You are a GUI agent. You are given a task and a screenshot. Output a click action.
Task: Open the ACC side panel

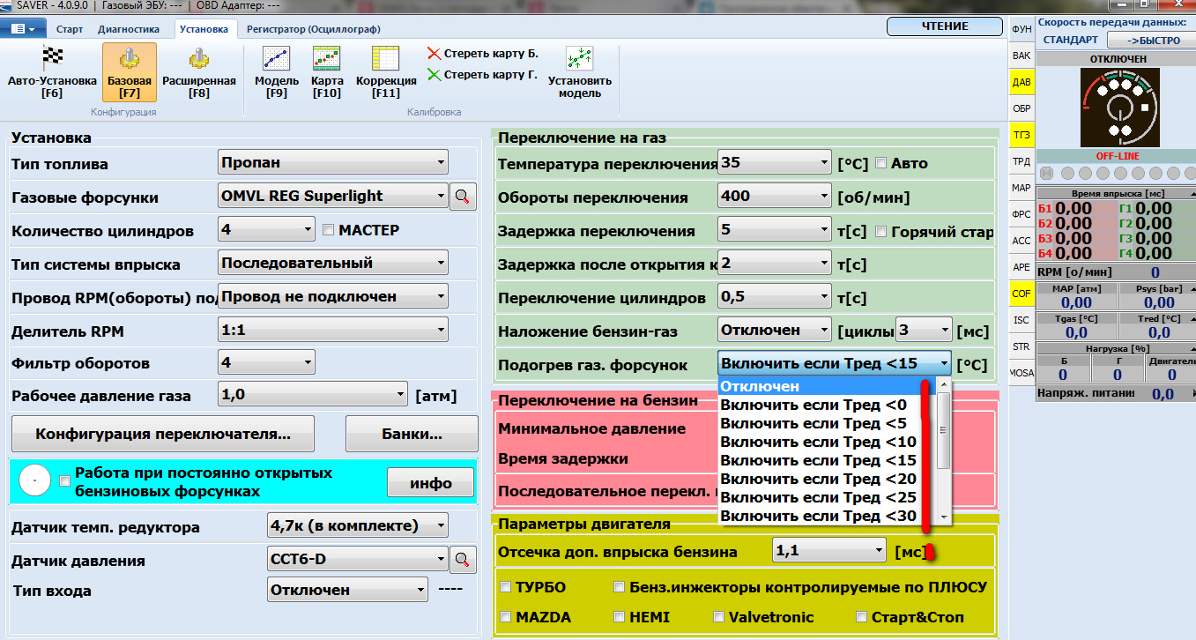coord(1021,241)
